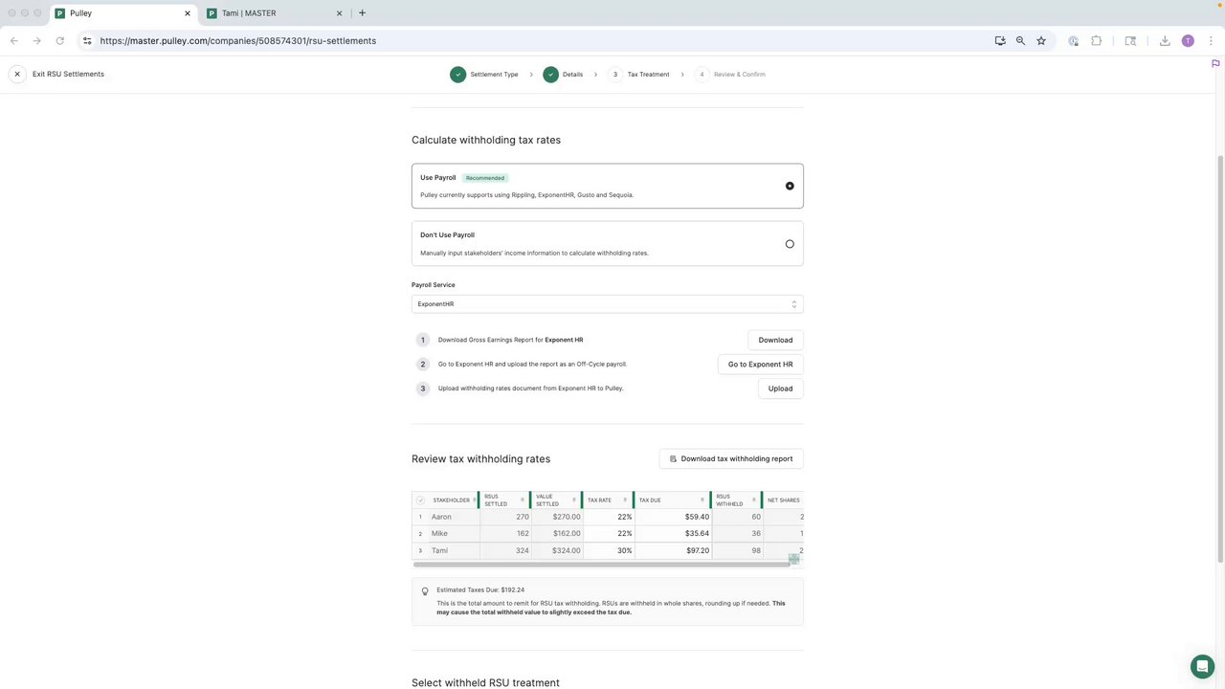The height and width of the screenshot is (689, 1225).
Task: Click the purple flag icon
Action: (x=1215, y=64)
